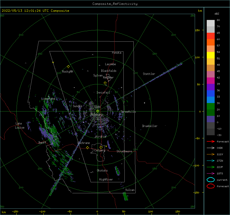Click the yellow diamond marker below RedDeer
The width and height of the screenshot is (230, 215).
pyautogui.click(x=105, y=83)
